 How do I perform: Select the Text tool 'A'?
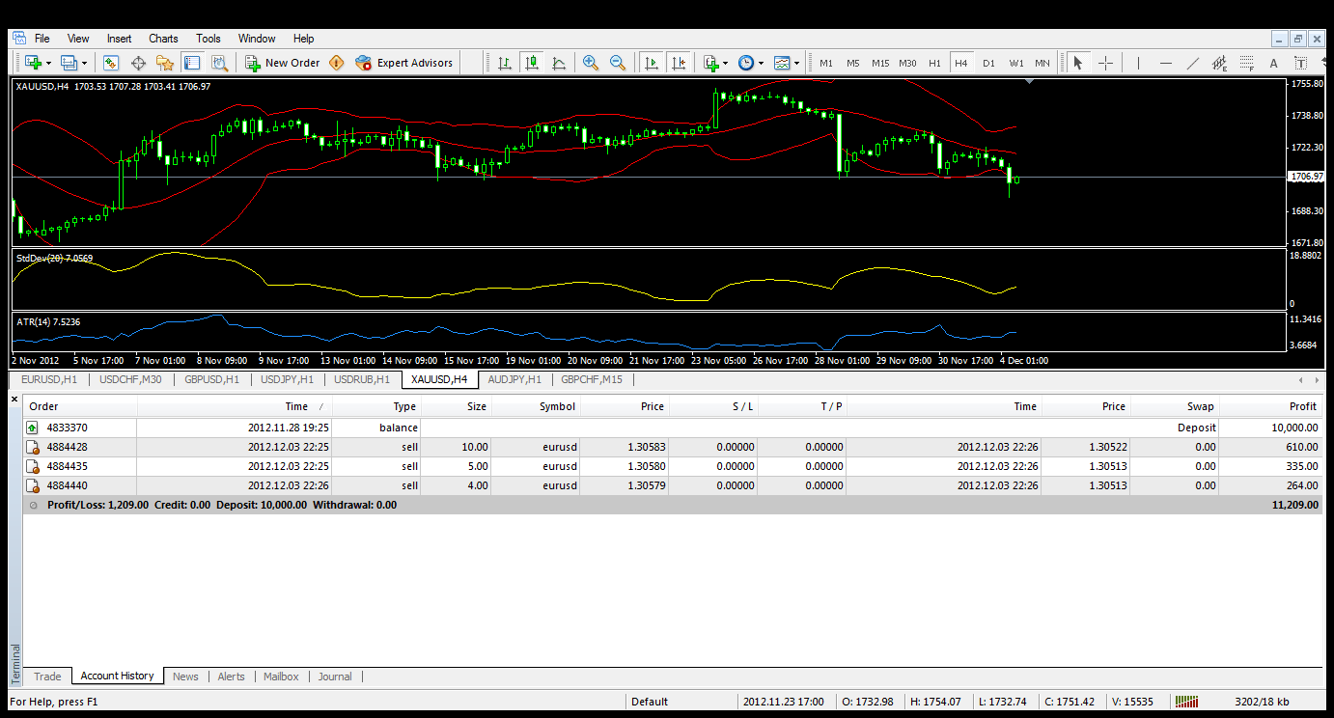click(x=1273, y=63)
